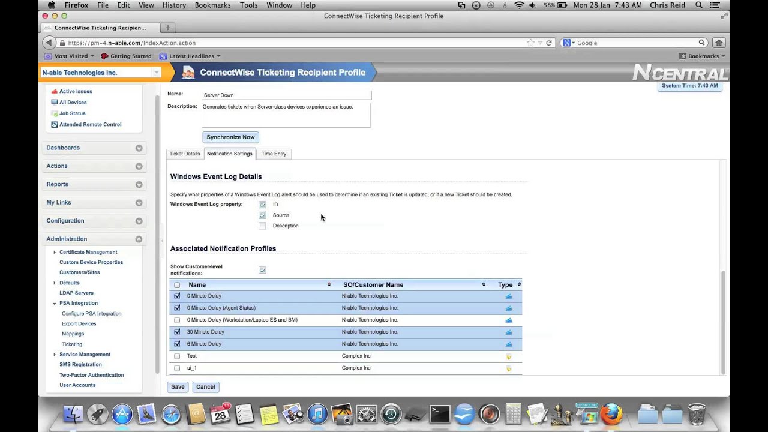This screenshot has height=432, width=768.
Task: Bookmark the page with the star icon
Action: (530, 43)
